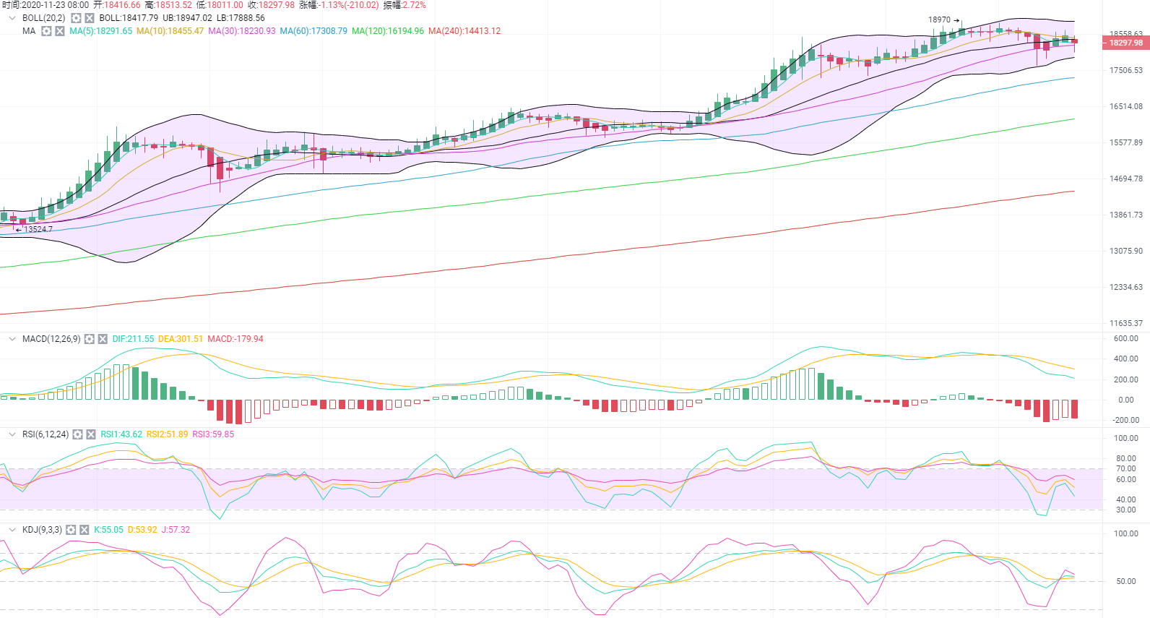Click the MACD(12,26,9) indicator name
Image resolution: width=1150 pixels, height=618 pixels.
click(51, 339)
